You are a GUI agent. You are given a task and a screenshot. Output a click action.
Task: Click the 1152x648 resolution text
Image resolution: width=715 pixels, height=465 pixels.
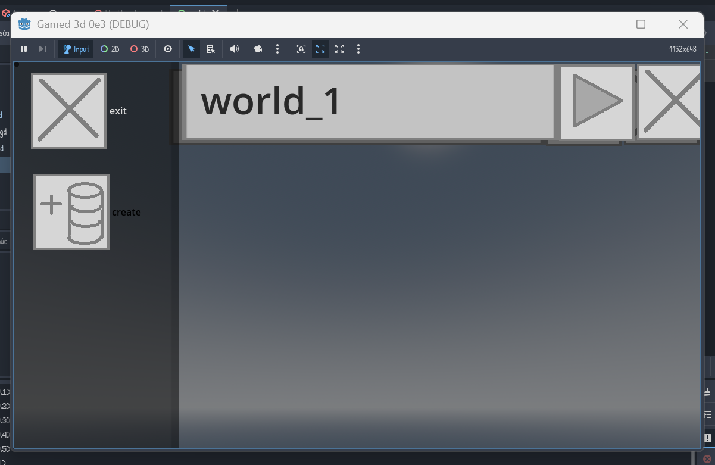coord(682,49)
